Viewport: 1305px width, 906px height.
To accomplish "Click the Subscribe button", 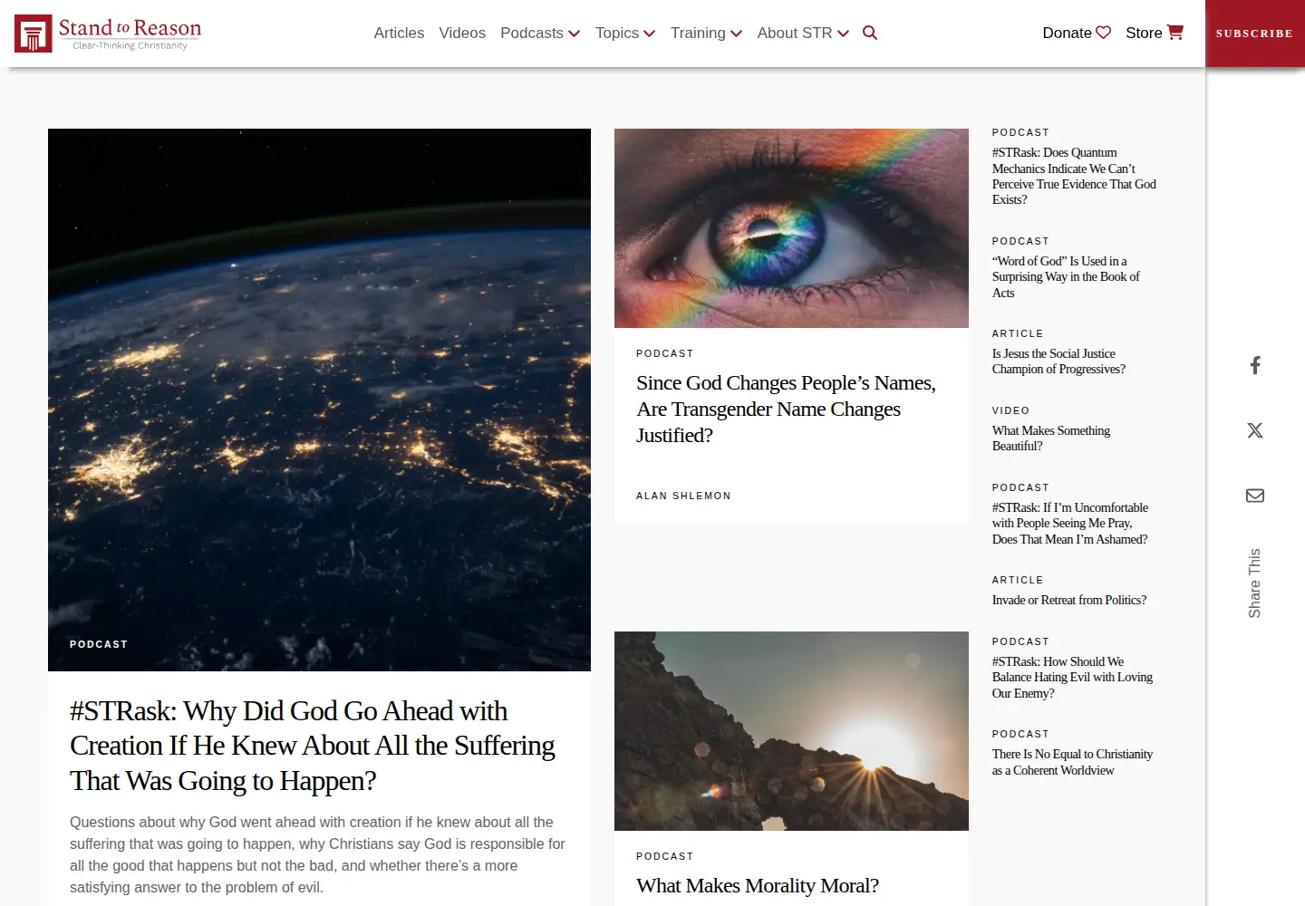I will point(1254,34).
